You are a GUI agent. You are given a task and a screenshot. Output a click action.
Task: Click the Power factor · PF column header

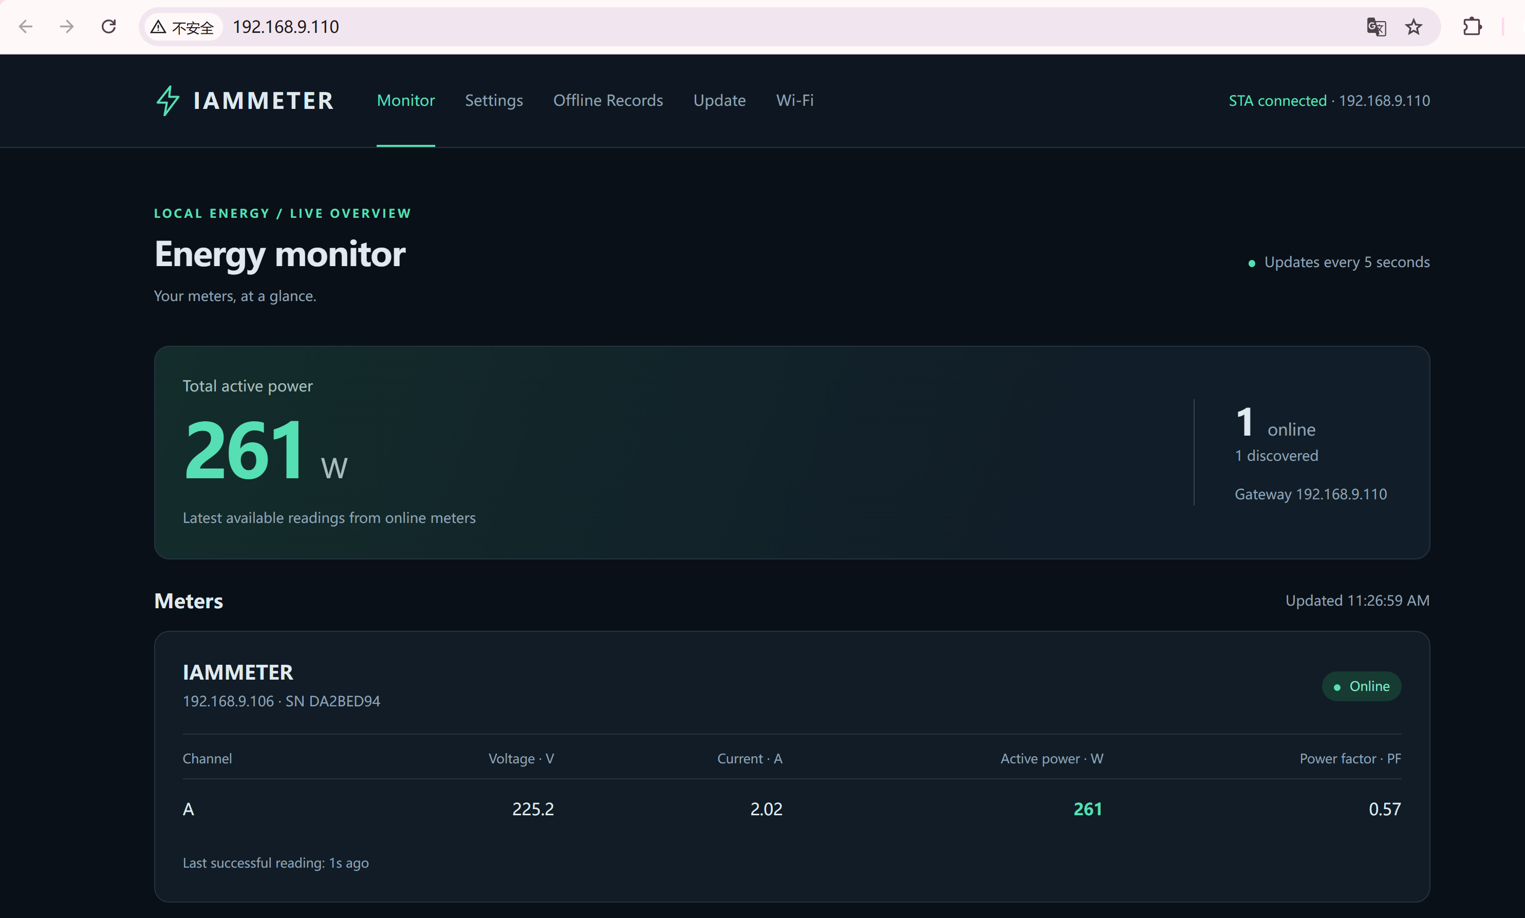coord(1350,759)
